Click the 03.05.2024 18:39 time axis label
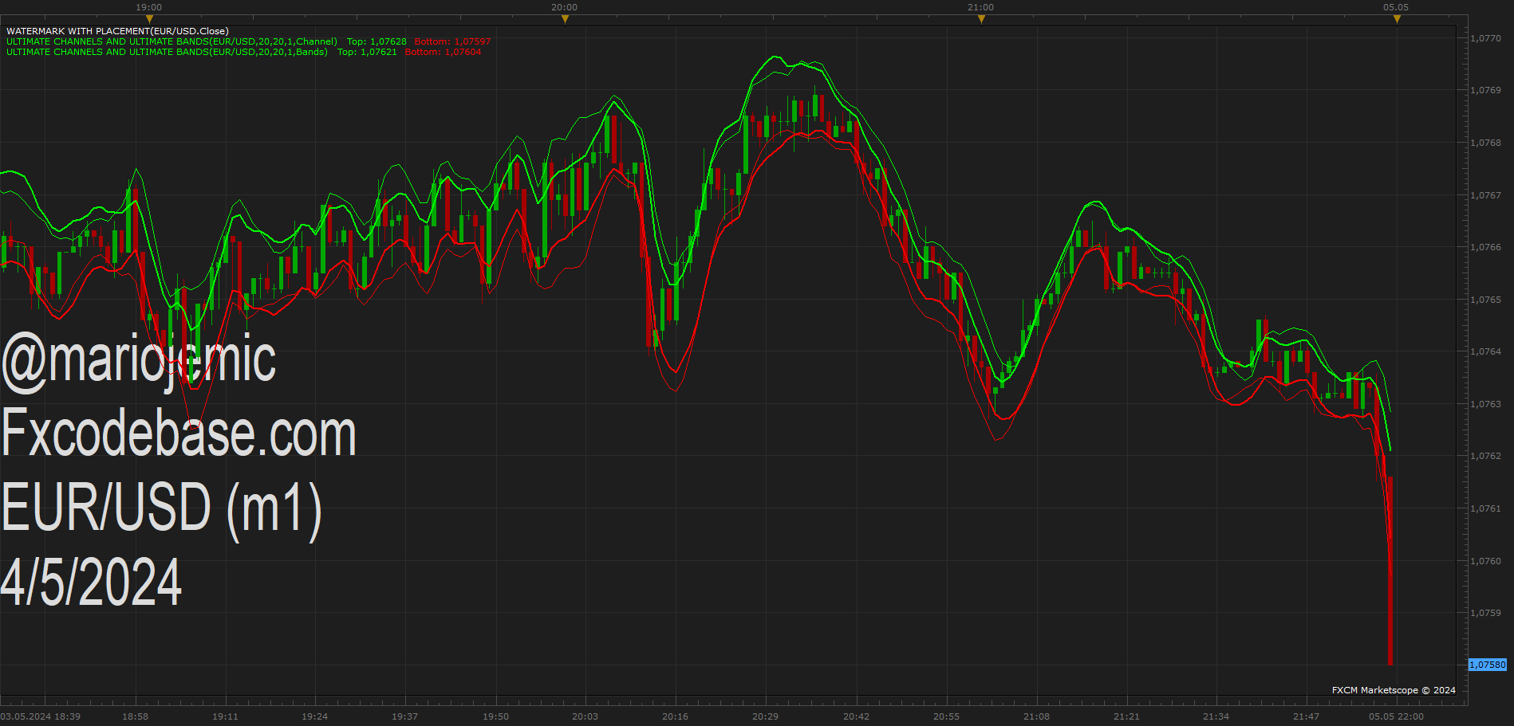 (x=41, y=716)
